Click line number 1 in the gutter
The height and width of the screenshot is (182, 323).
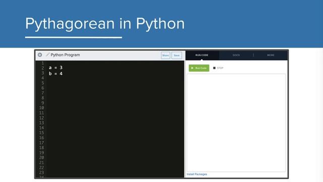42,63
